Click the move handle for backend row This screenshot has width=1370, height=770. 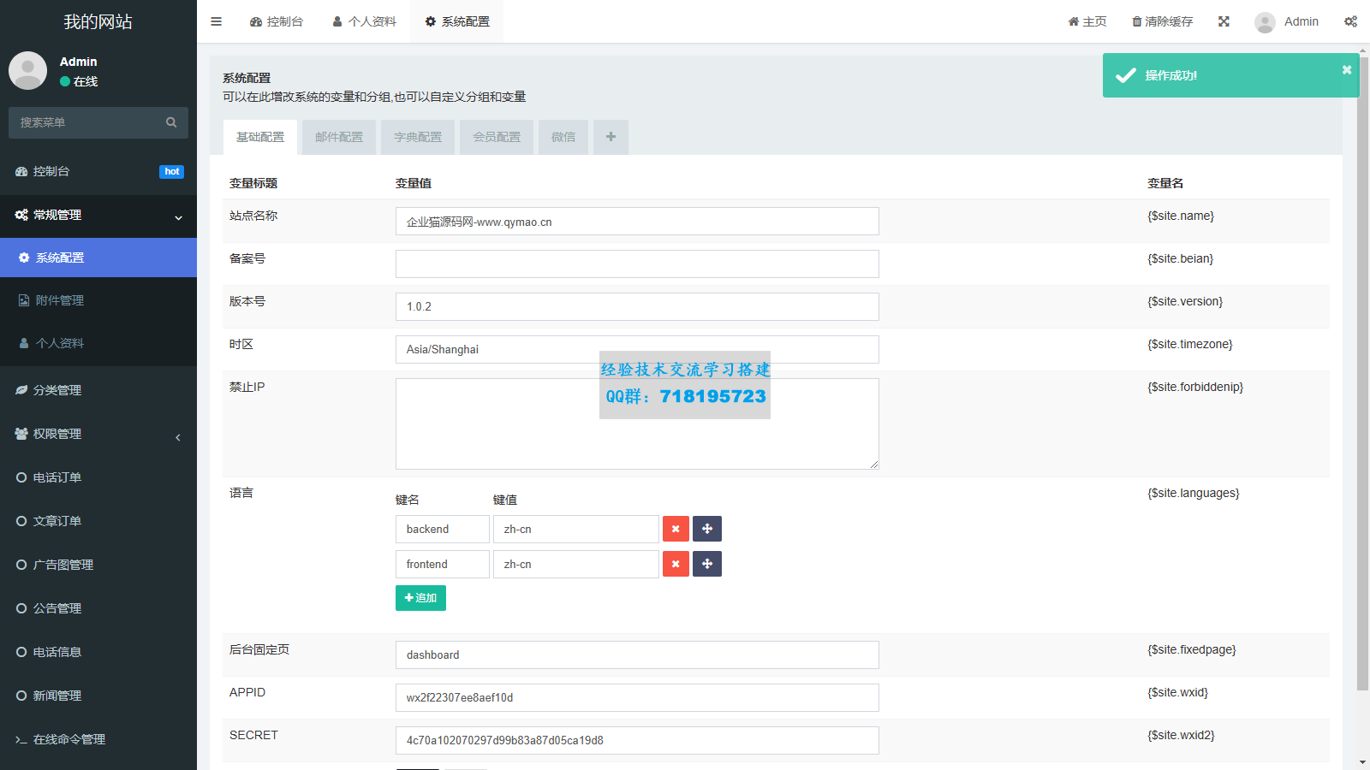[707, 529]
